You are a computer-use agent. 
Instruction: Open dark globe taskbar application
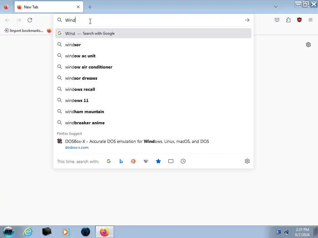pyautogui.click(x=86, y=232)
